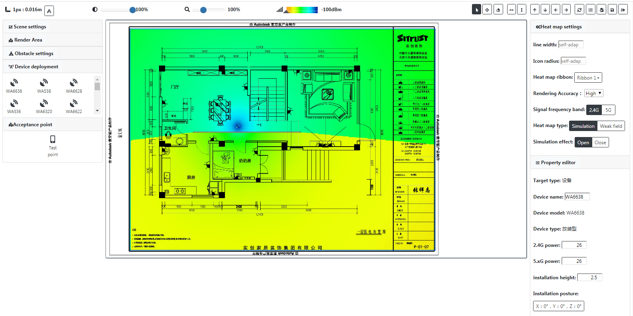
Task: Turn simulation effect to Close
Action: tap(600, 143)
